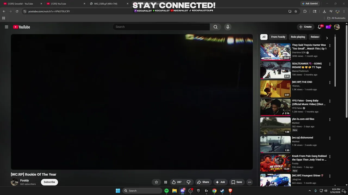Open more actions for SEALTEAM6IX video
This screenshot has height=195, width=348.
point(330,64)
